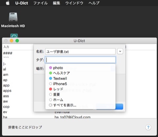Click the ha_to07@iCloud.com cell
Viewport: 158px width, 137px height.
coord(72,117)
